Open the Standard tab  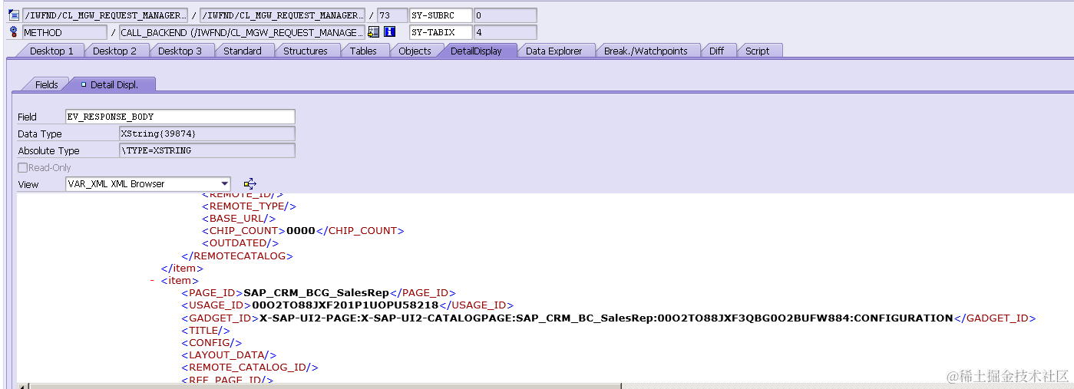click(x=243, y=51)
